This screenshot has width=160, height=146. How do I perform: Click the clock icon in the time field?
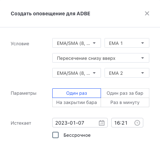[x=137, y=123]
